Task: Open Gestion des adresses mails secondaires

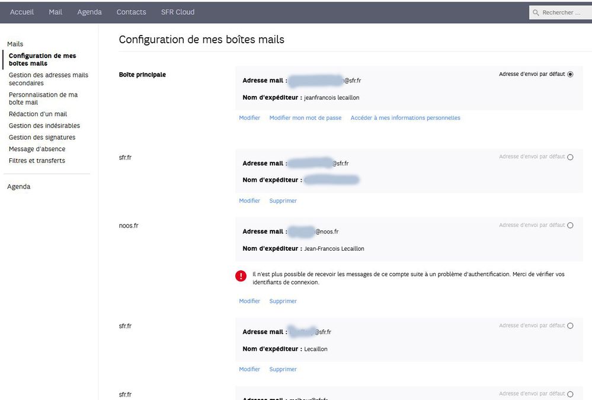Action: pyautogui.click(x=48, y=79)
